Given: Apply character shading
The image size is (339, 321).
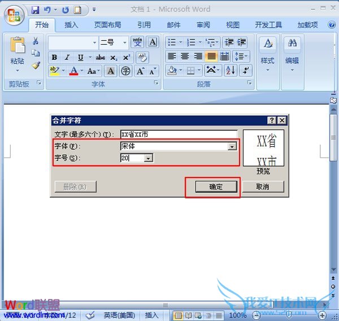Looking at the screenshot, I should (x=111, y=71).
